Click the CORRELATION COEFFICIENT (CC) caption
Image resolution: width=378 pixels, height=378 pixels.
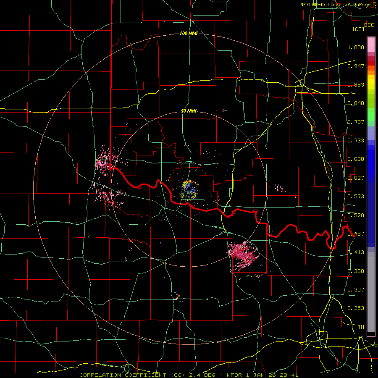(132, 375)
